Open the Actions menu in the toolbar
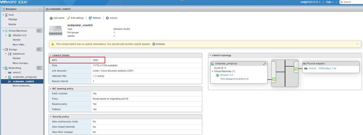The width and height of the screenshot is (363, 135). pyautogui.click(x=111, y=18)
